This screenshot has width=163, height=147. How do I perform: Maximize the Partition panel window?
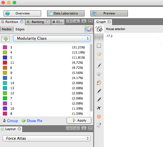pos(90,21)
